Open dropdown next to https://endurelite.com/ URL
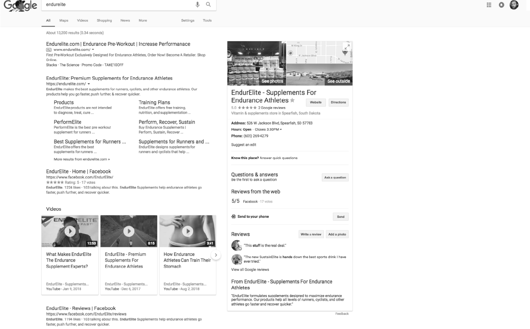Image resolution: width=530 pixels, height=329 pixels. tap(89, 84)
